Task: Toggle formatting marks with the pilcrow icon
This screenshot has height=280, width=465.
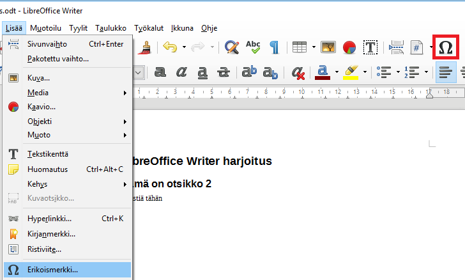Action: pos(274,47)
